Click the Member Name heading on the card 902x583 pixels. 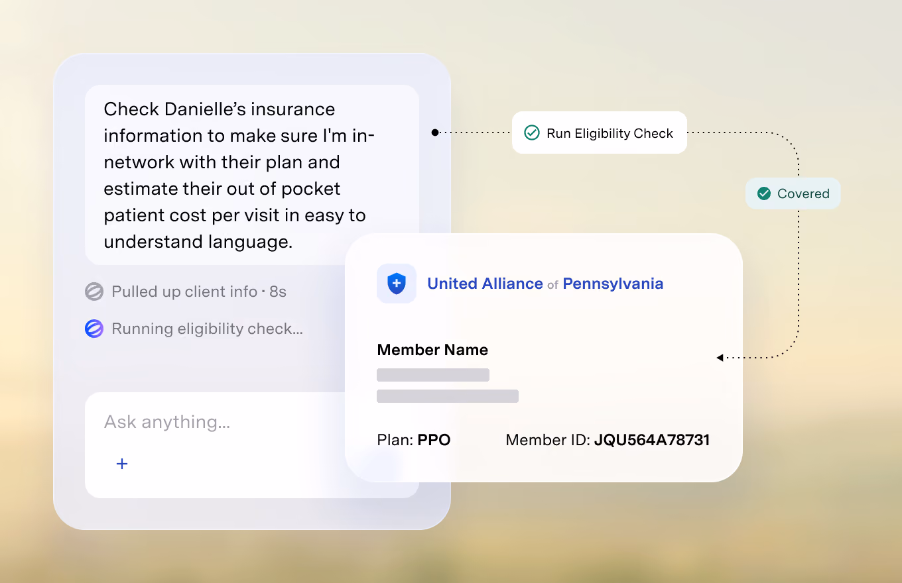(x=432, y=350)
